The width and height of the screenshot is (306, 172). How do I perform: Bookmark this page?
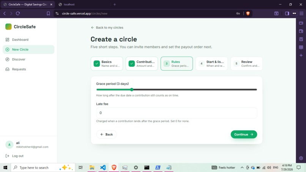(48, 13)
